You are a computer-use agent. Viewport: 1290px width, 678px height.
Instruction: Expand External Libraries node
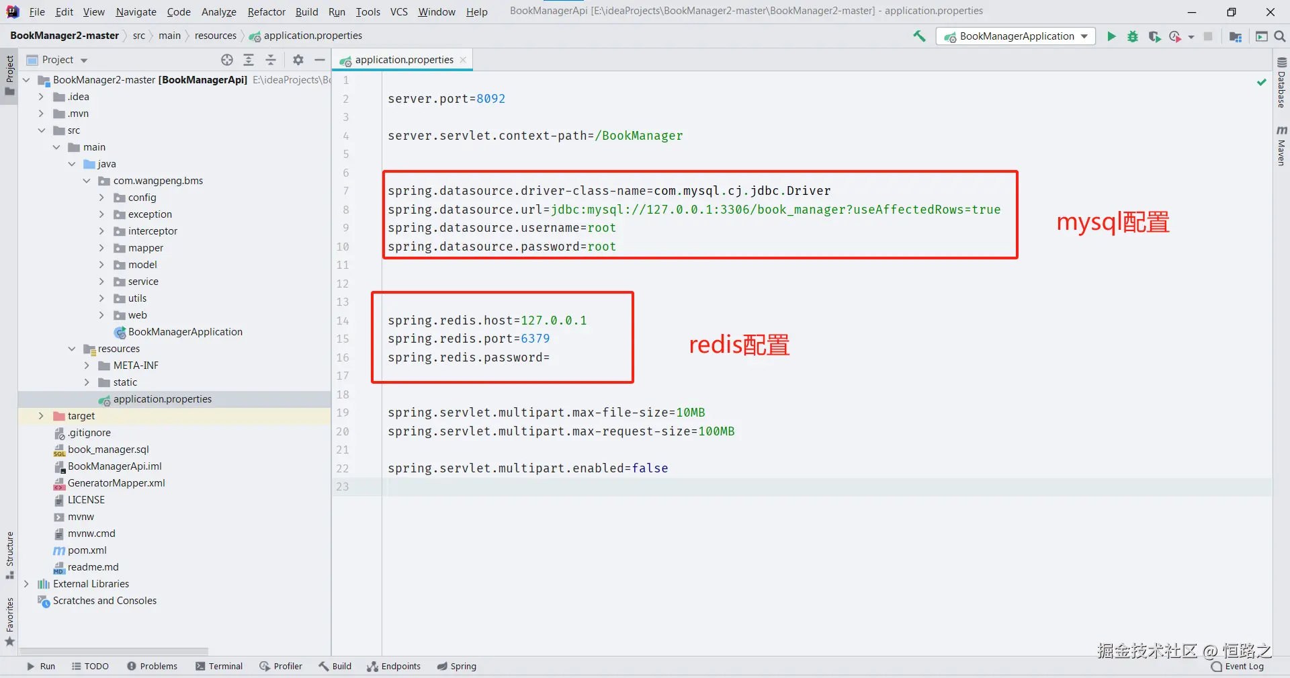coord(26,584)
